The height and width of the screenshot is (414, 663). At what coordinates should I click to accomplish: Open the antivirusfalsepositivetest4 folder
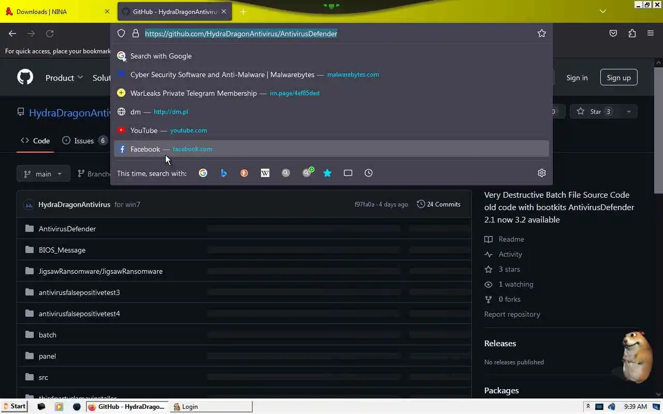coord(79,314)
